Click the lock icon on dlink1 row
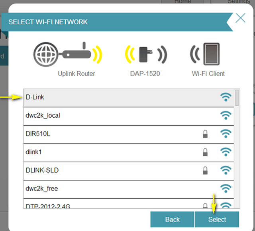Viewport: 255px width, 231px height. point(205,152)
